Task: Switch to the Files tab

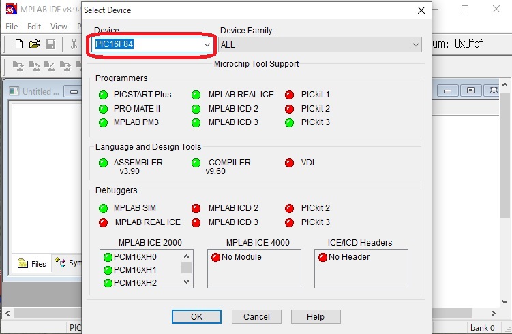Action: tap(32, 263)
